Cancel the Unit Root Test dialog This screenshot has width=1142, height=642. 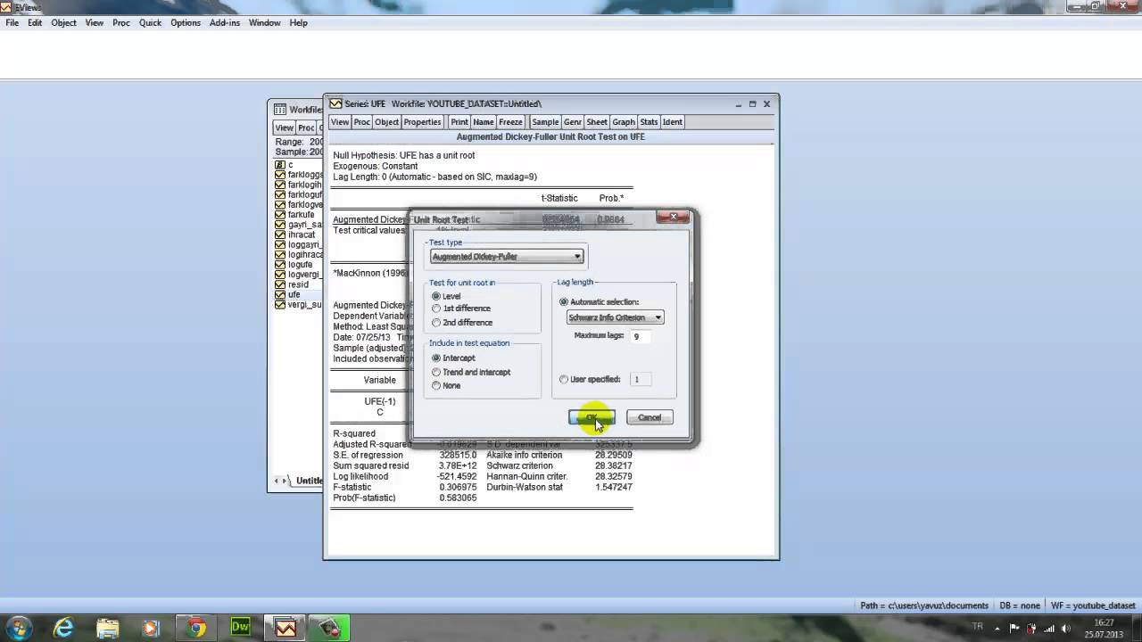pyautogui.click(x=650, y=417)
